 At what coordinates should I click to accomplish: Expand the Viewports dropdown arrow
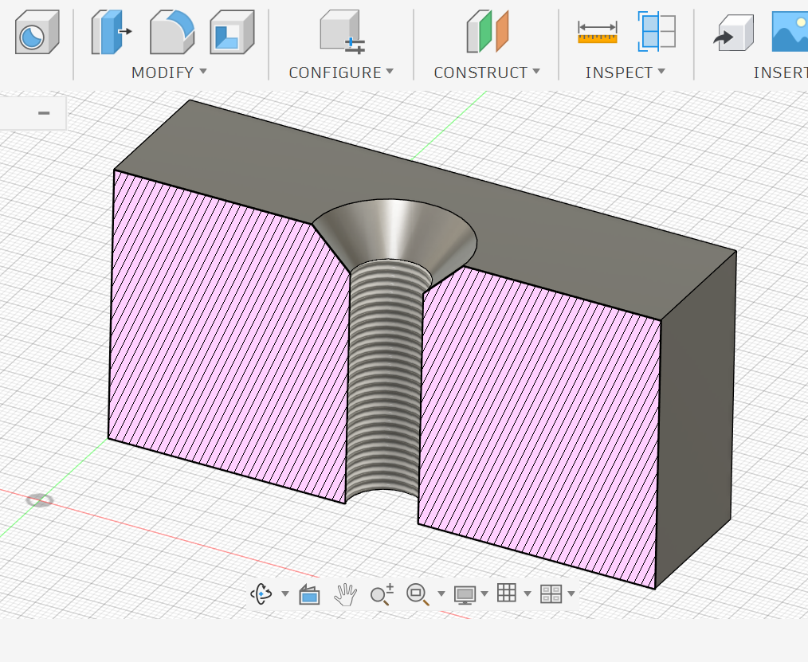click(x=571, y=594)
